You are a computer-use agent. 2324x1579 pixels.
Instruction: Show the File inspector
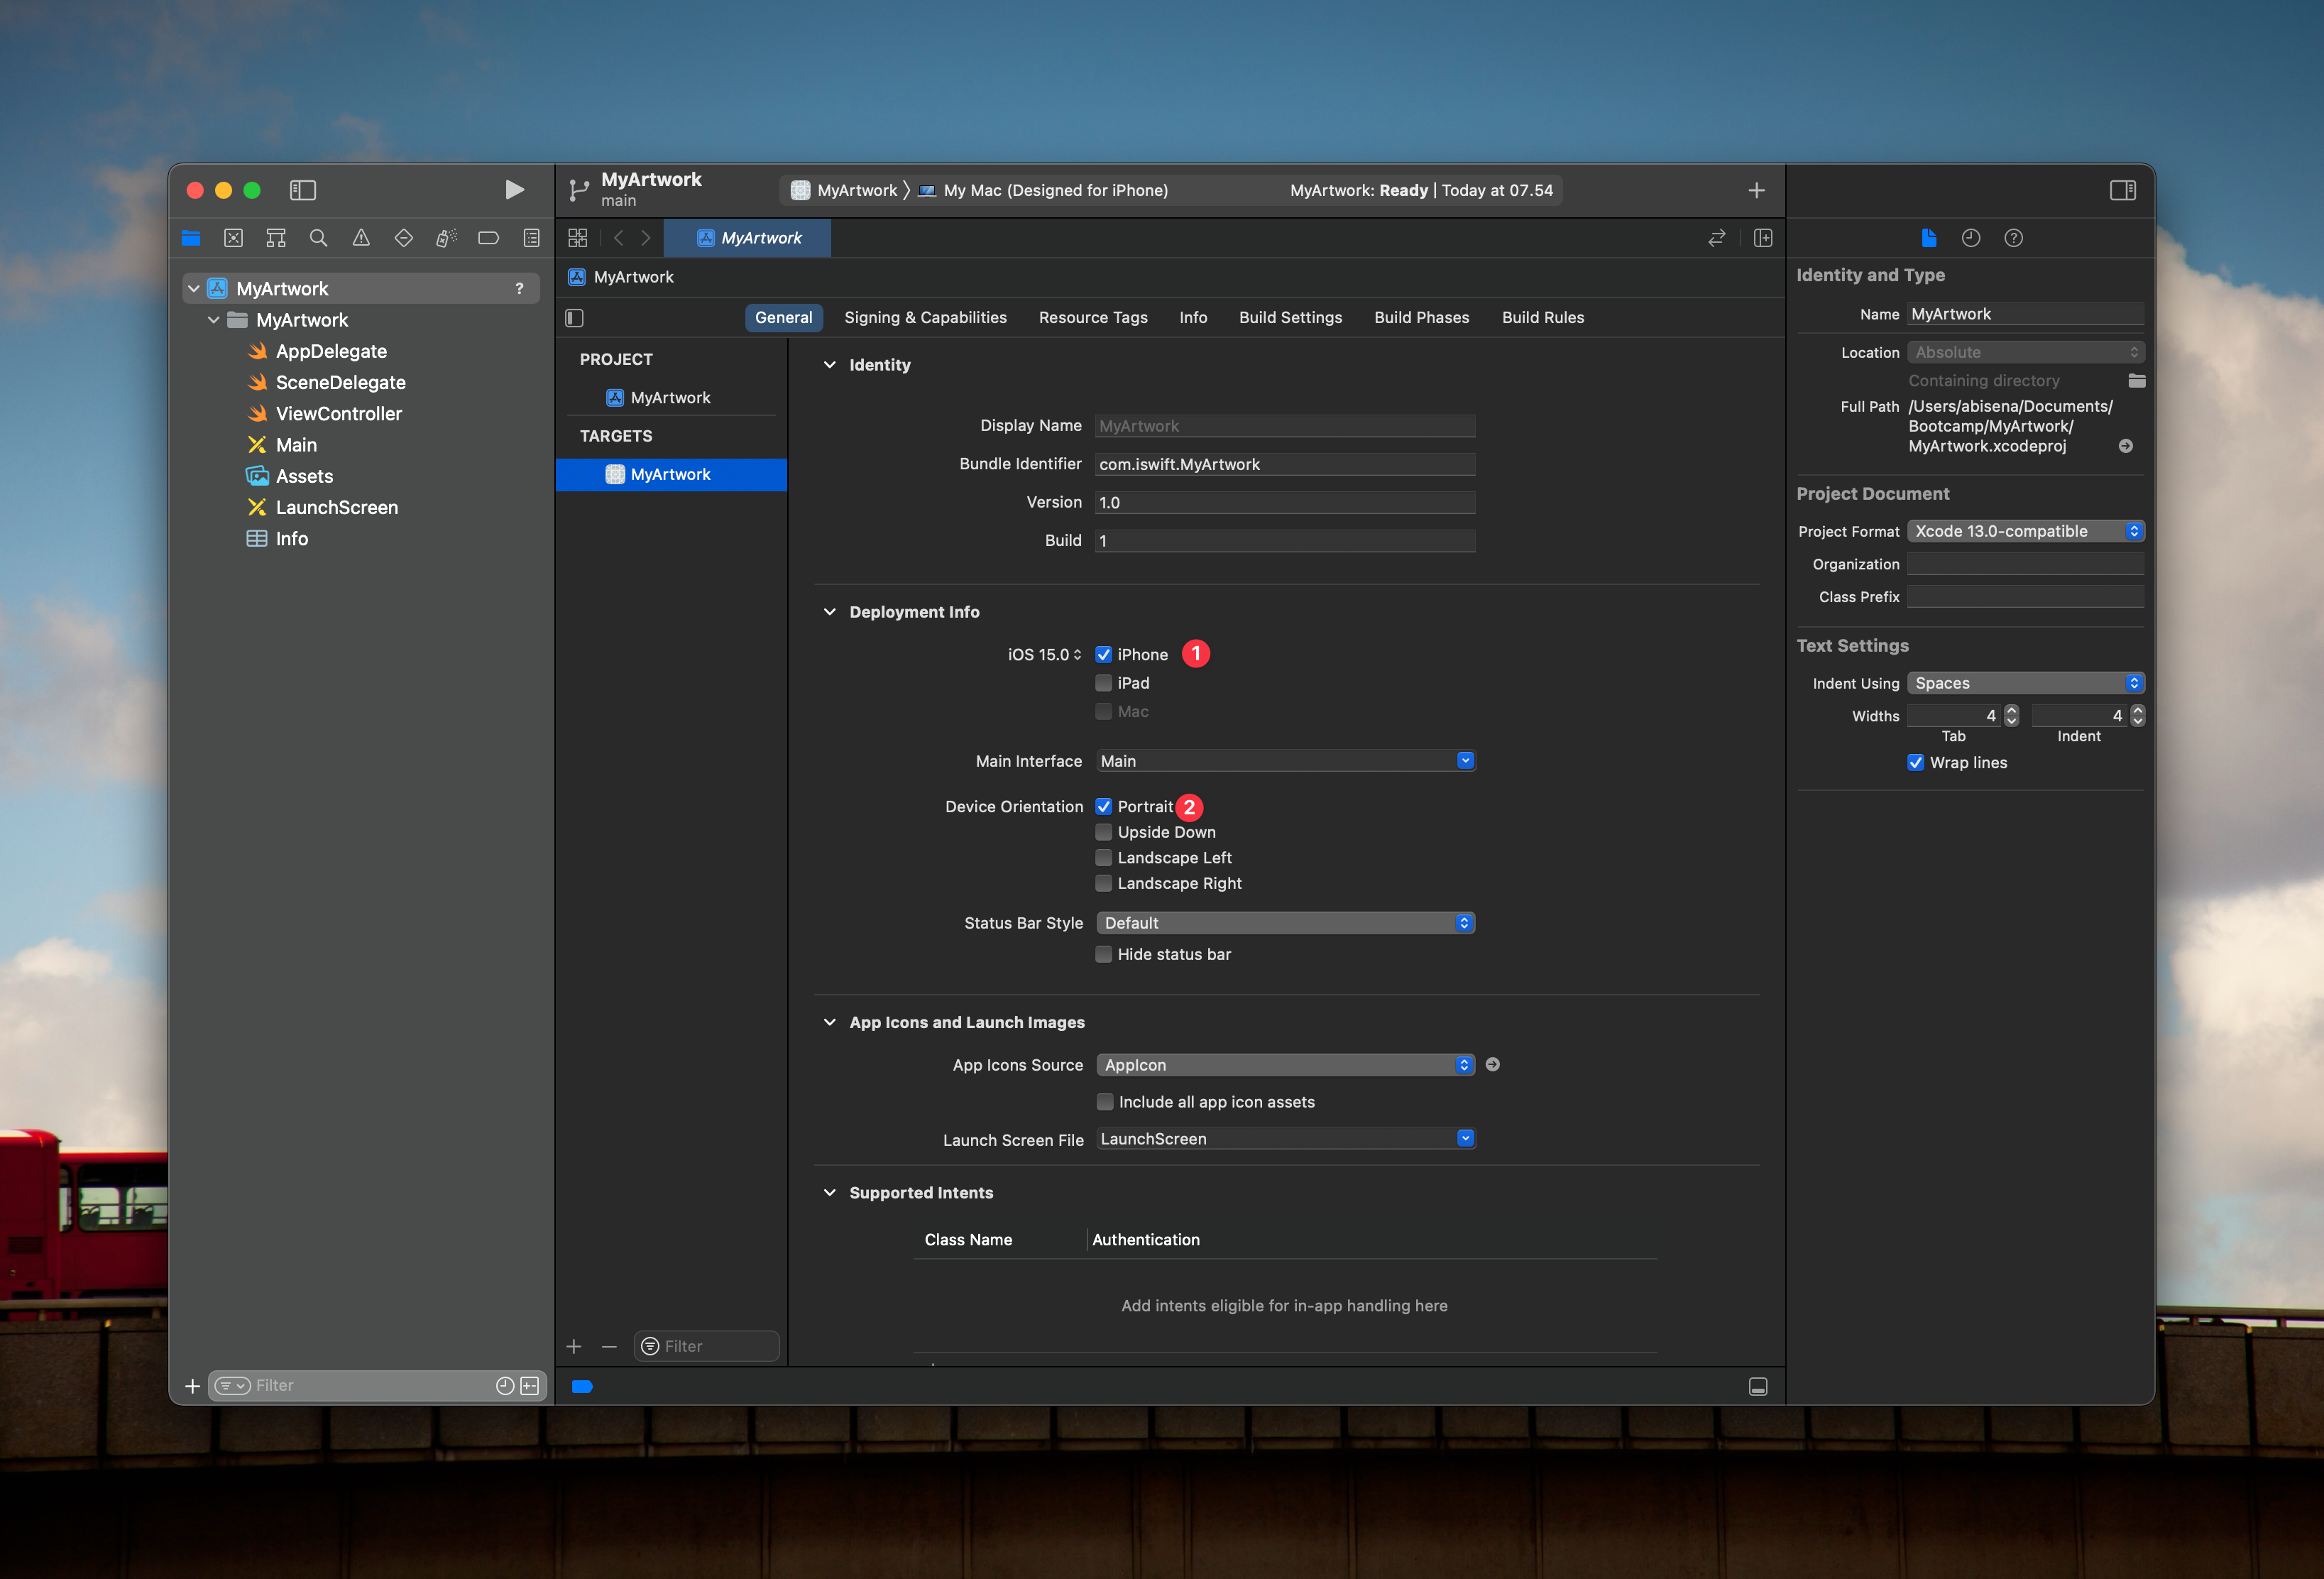click(x=1928, y=238)
